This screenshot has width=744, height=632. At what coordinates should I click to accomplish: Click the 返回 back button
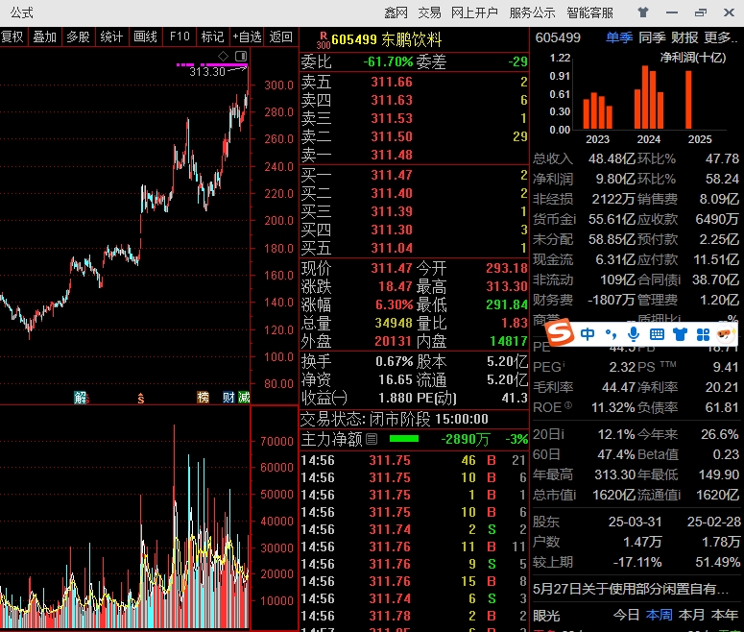(281, 36)
